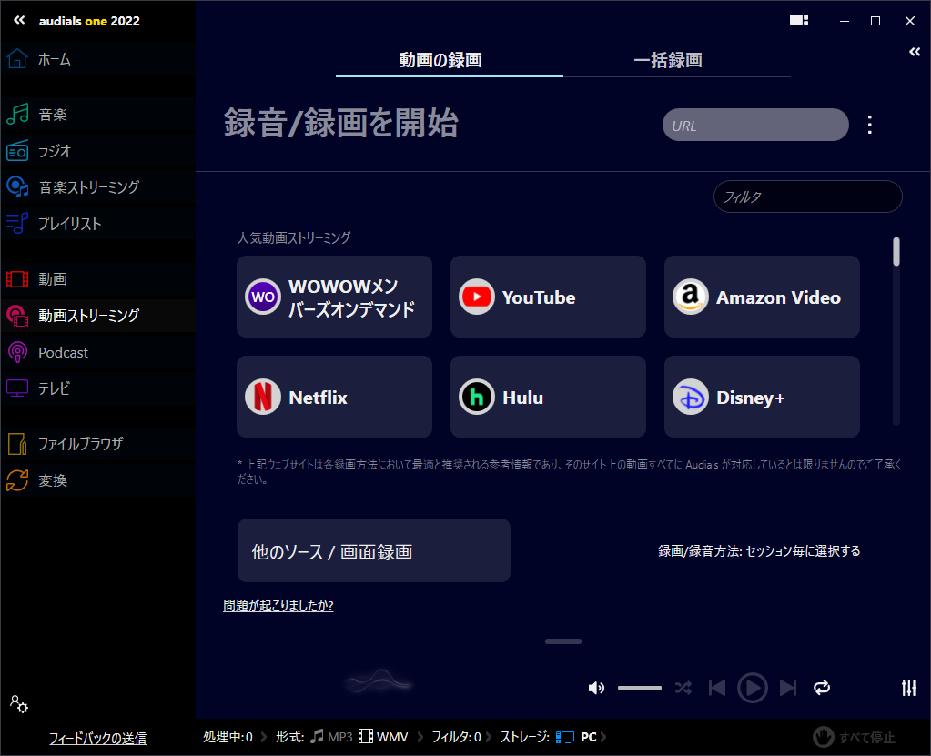The image size is (931, 756).
Task: Open the three-dot options menu
Action: (x=870, y=125)
